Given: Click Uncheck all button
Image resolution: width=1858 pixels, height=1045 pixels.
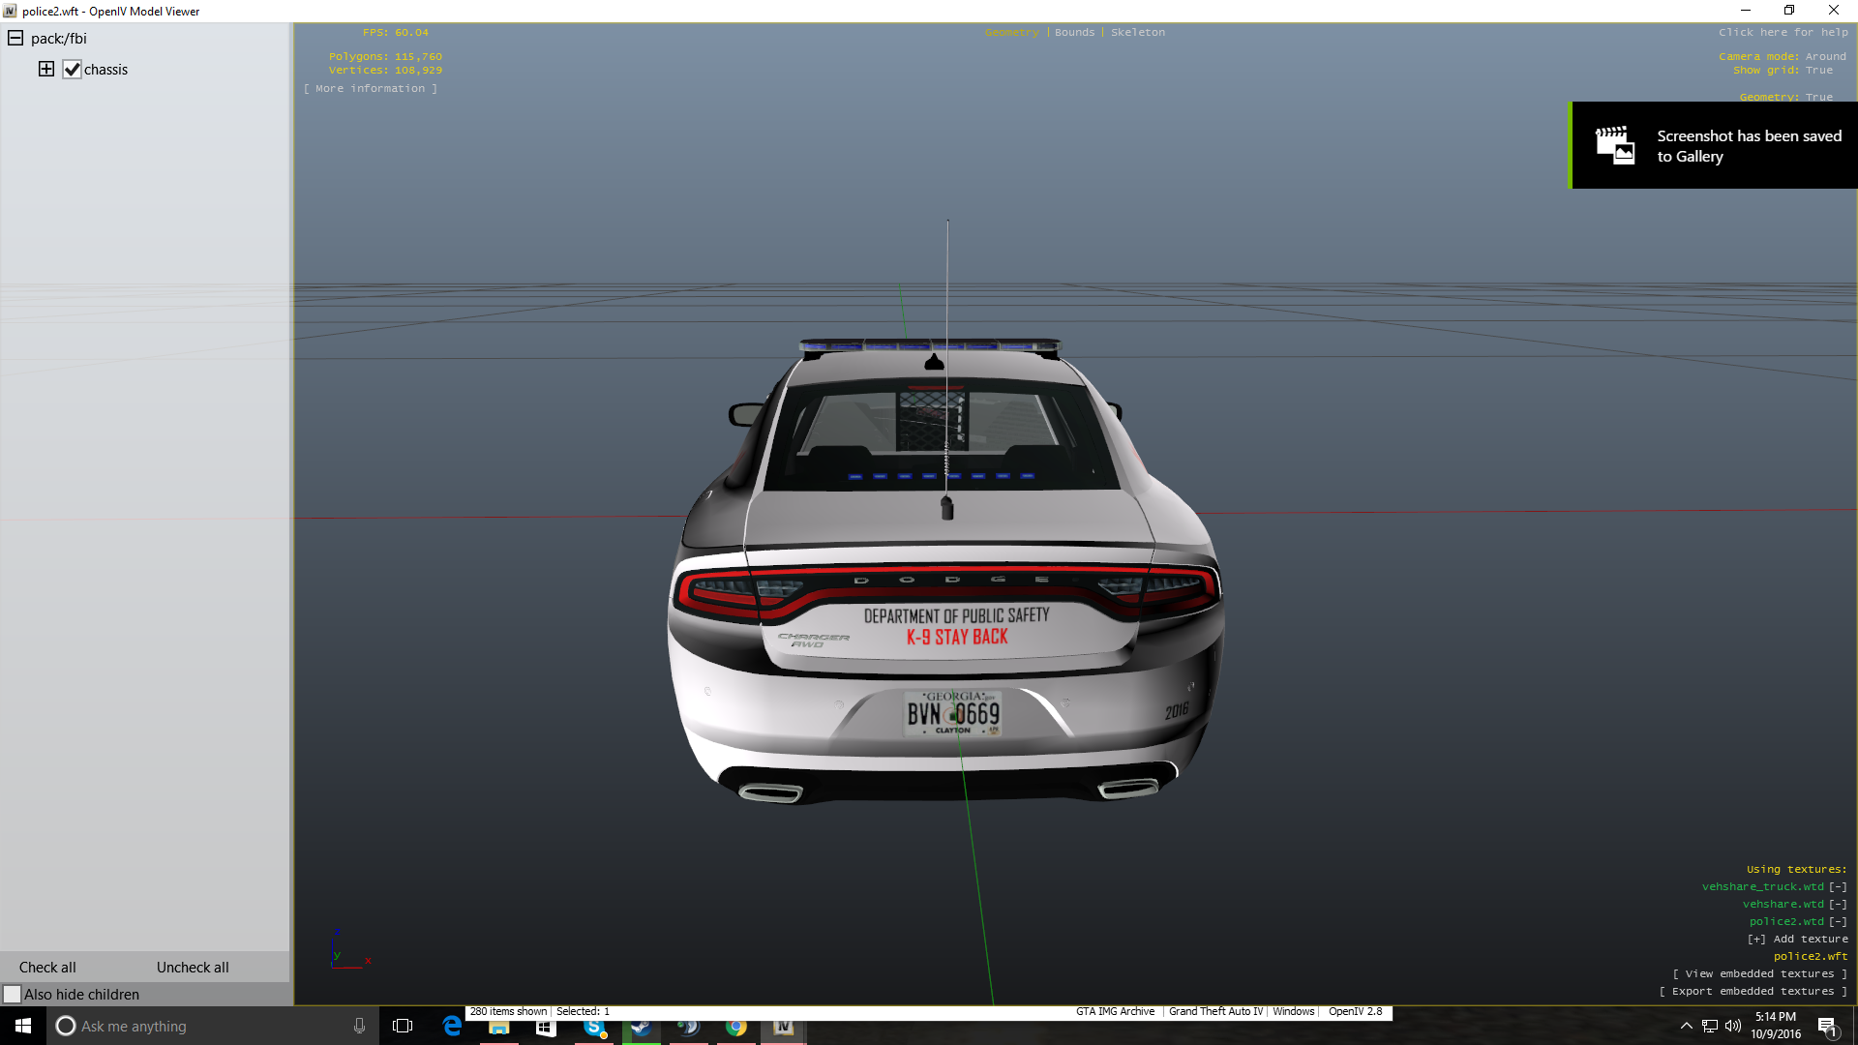Looking at the screenshot, I should 193,968.
